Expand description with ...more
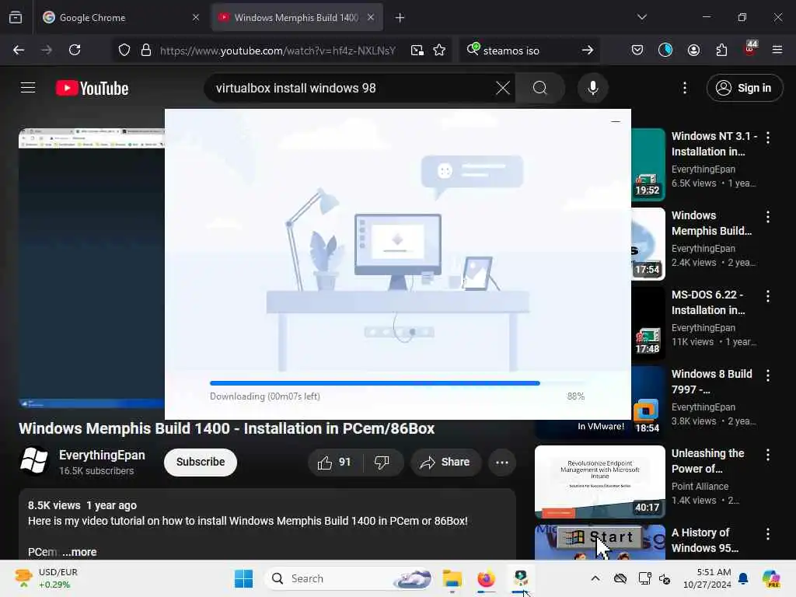Image resolution: width=796 pixels, height=597 pixels. point(80,552)
